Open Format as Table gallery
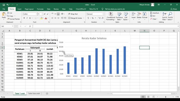Screen dimensions: 180x101 (119, 16)
